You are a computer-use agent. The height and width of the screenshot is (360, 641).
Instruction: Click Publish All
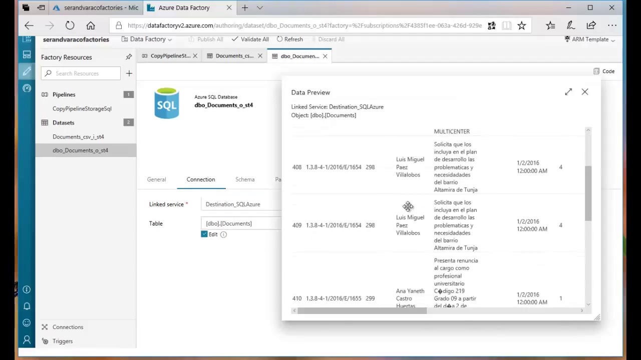[205, 39]
